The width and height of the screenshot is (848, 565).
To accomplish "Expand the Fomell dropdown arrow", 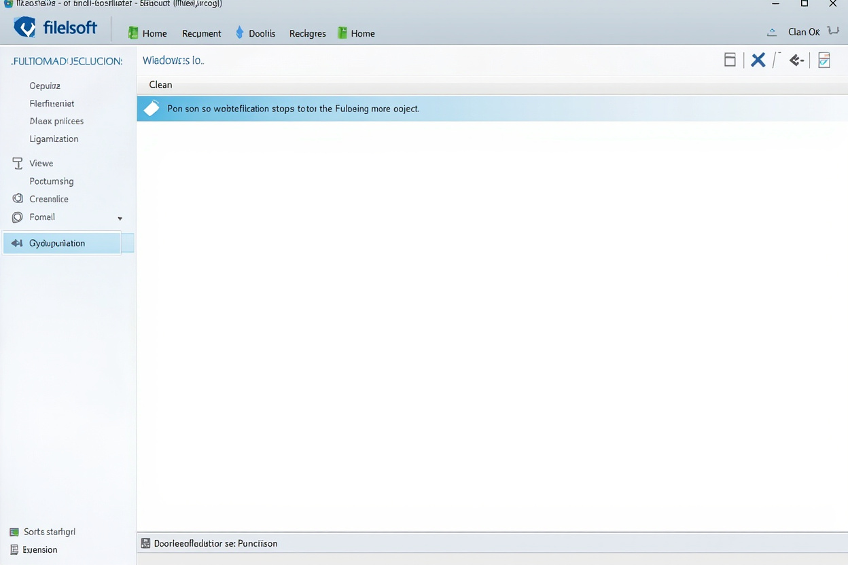I will [120, 219].
